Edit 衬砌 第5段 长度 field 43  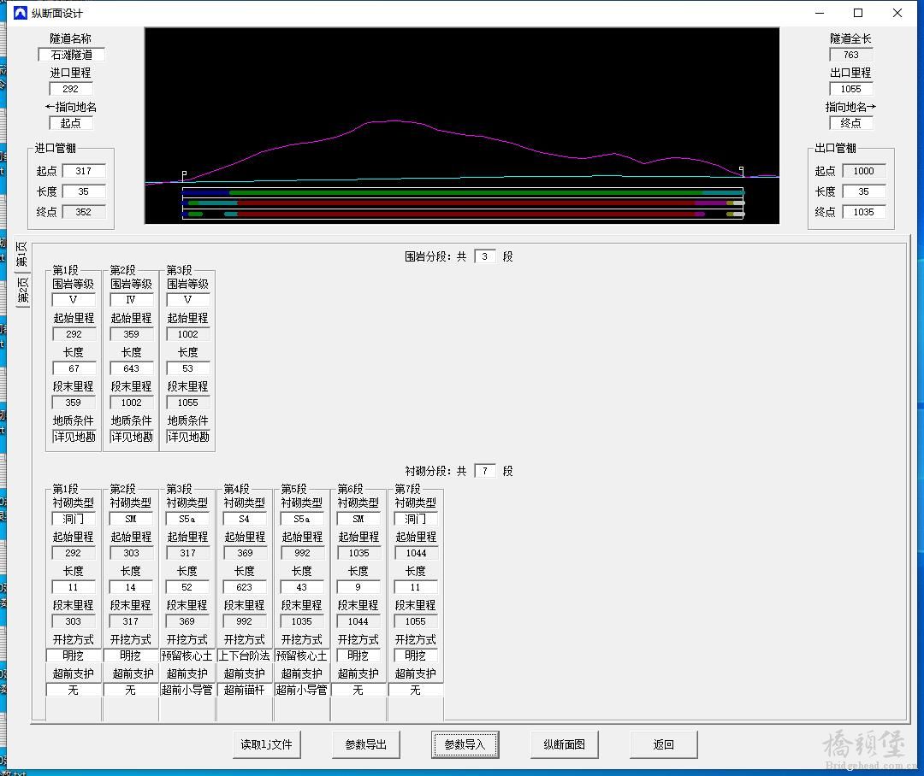click(x=302, y=588)
